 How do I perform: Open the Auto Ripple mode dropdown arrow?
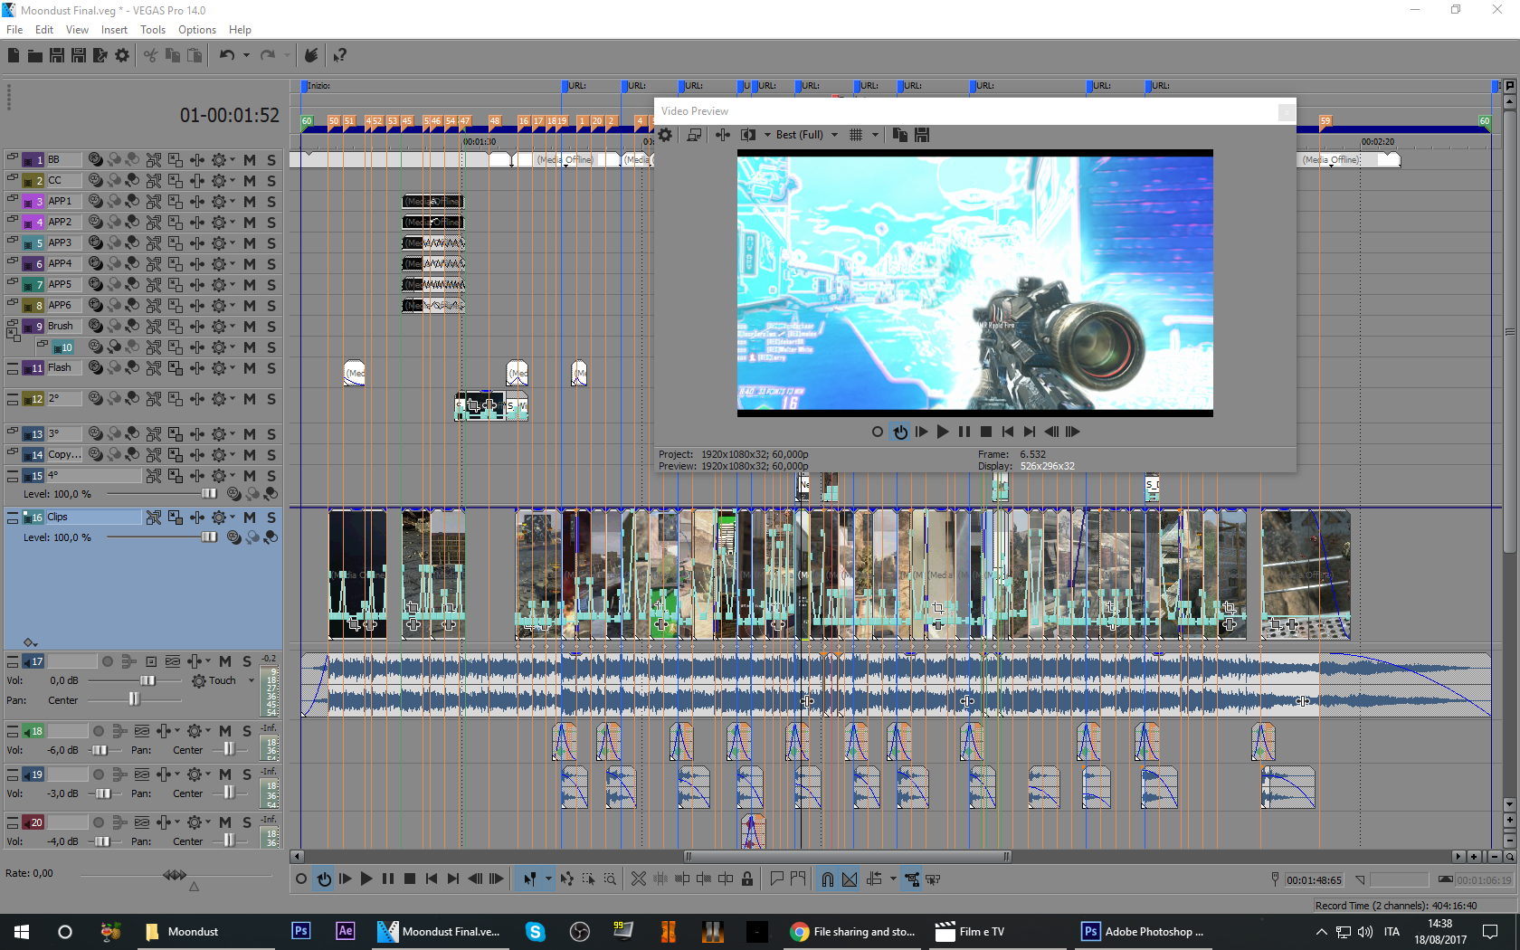pos(893,879)
